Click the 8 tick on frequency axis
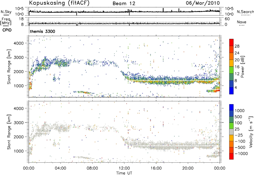The image size is (254, 175). (22, 25)
